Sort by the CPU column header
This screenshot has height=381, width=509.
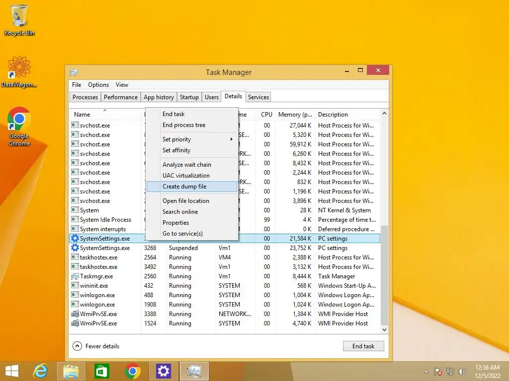265,115
